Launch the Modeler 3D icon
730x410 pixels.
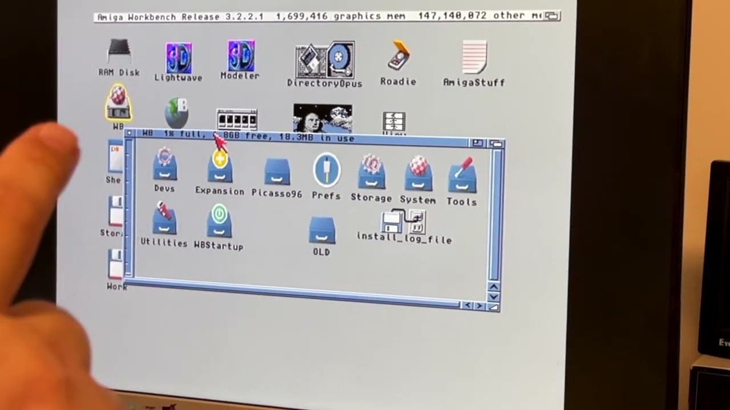click(241, 55)
